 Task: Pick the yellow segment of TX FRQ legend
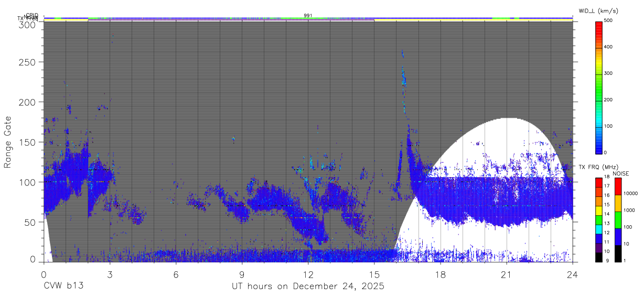(x=599, y=212)
